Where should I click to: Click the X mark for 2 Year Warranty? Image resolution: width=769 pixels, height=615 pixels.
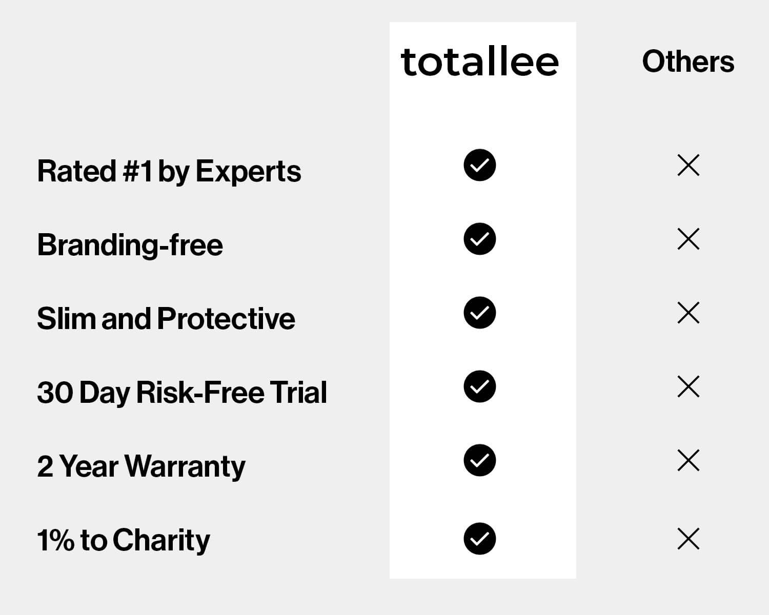tap(688, 460)
